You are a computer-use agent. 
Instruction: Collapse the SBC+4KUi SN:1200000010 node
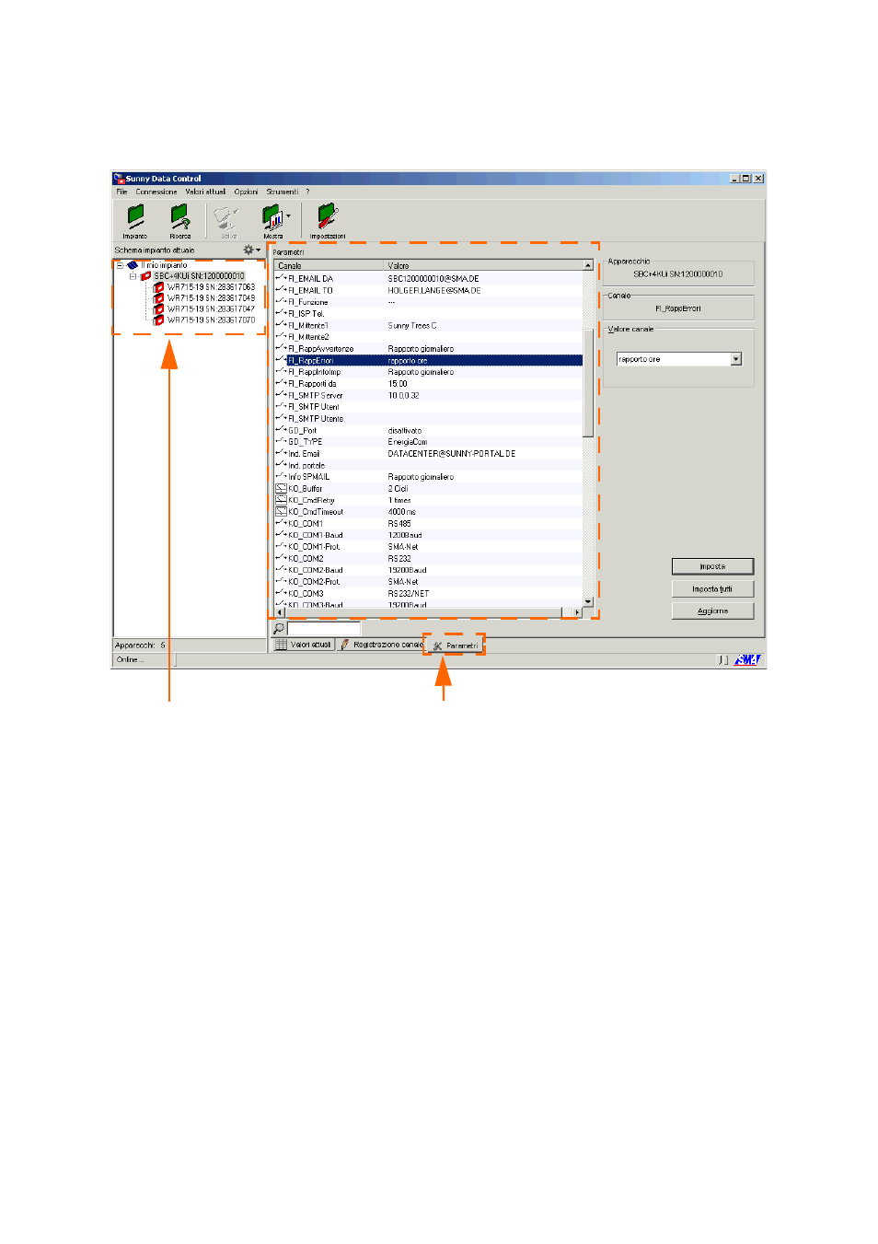pyautogui.click(x=133, y=276)
